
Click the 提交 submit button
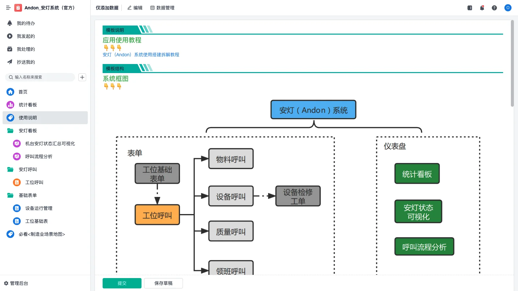click(122, 283)
